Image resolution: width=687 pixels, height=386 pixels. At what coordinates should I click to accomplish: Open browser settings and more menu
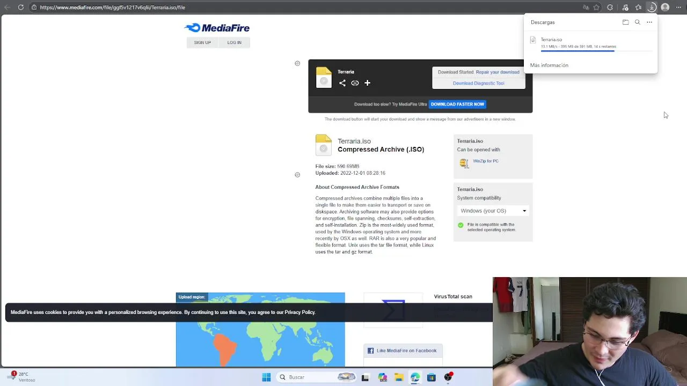(x=678, y=7)
